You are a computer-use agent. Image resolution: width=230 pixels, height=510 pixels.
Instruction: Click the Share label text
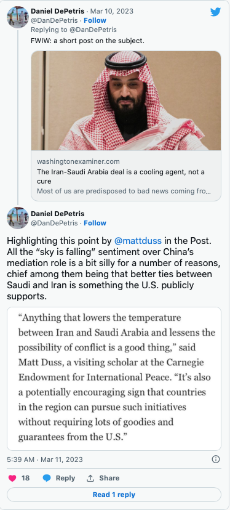pos(109,478)
